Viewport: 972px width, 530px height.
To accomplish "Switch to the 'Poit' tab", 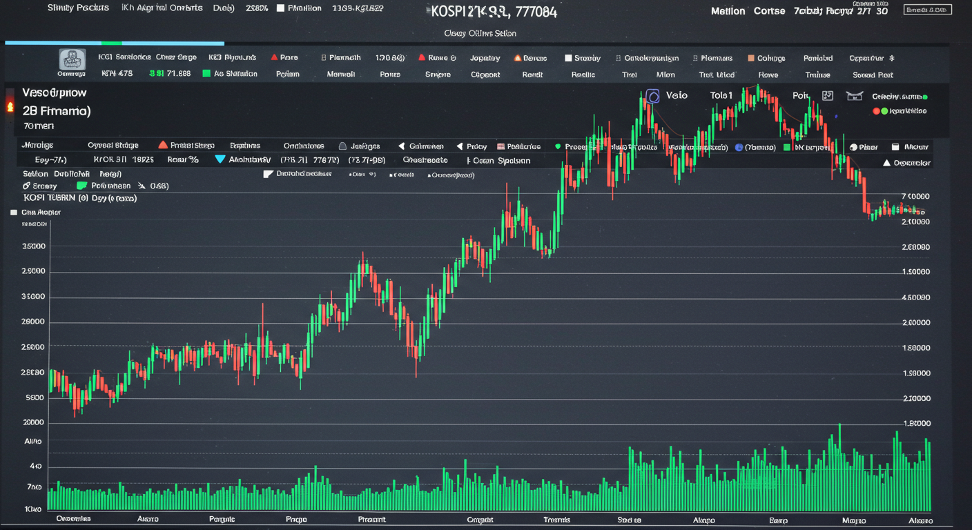I will [x=801, y=96].
